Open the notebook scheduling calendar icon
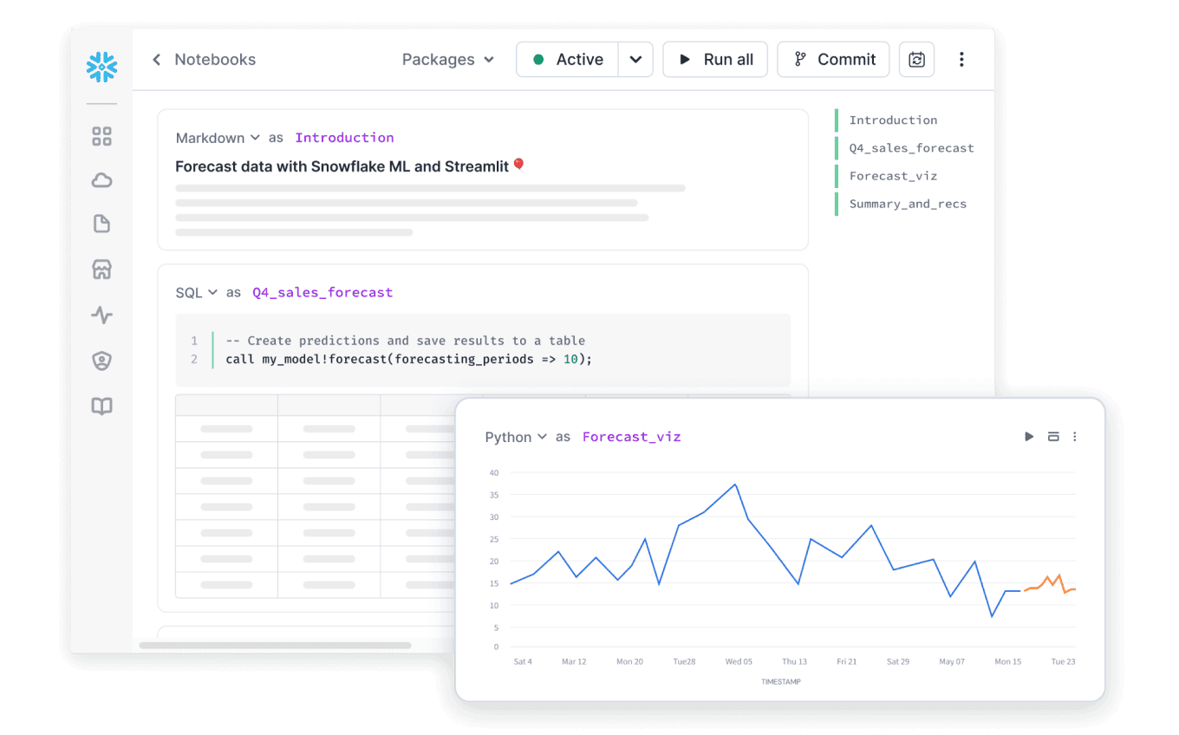 point(916,59)
